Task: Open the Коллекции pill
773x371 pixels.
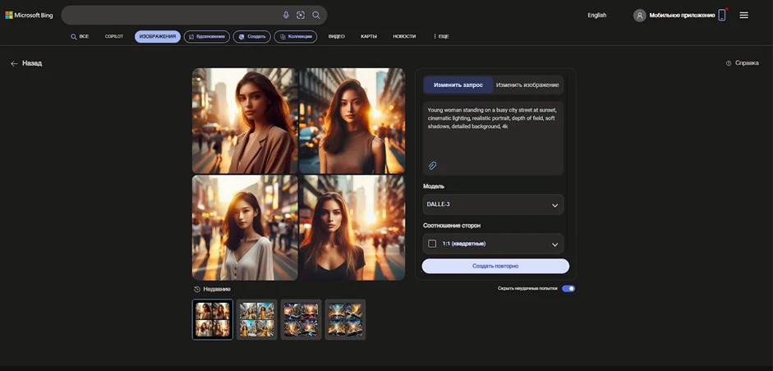Action: (295, 36)
